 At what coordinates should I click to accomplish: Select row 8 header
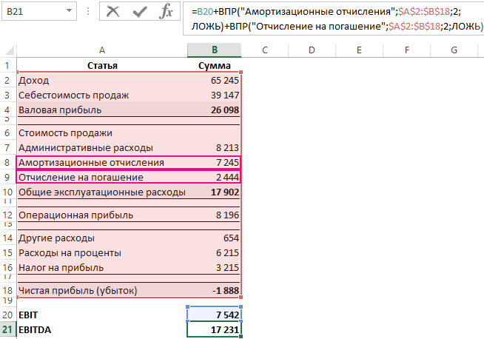pos(8,162)
